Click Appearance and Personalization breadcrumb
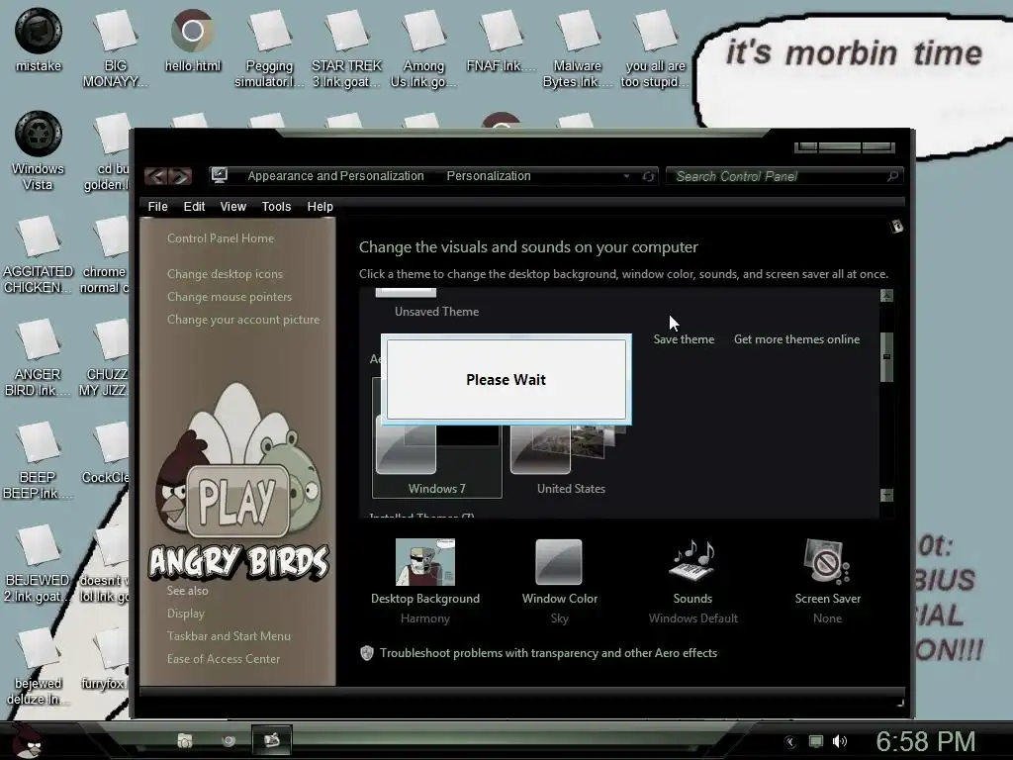 point(336,176)
